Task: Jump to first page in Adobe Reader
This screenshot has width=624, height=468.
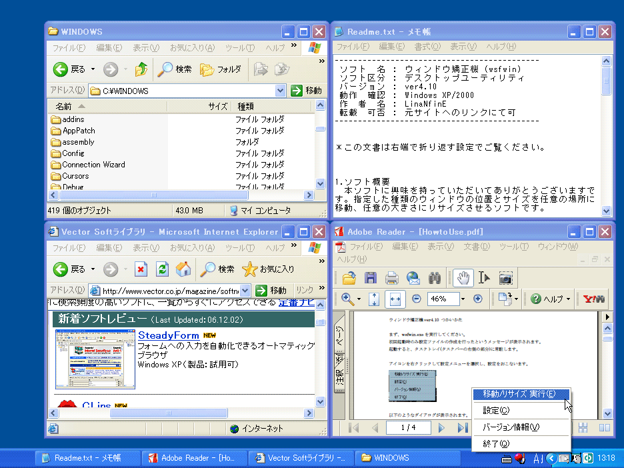Action: coord(354,428)
